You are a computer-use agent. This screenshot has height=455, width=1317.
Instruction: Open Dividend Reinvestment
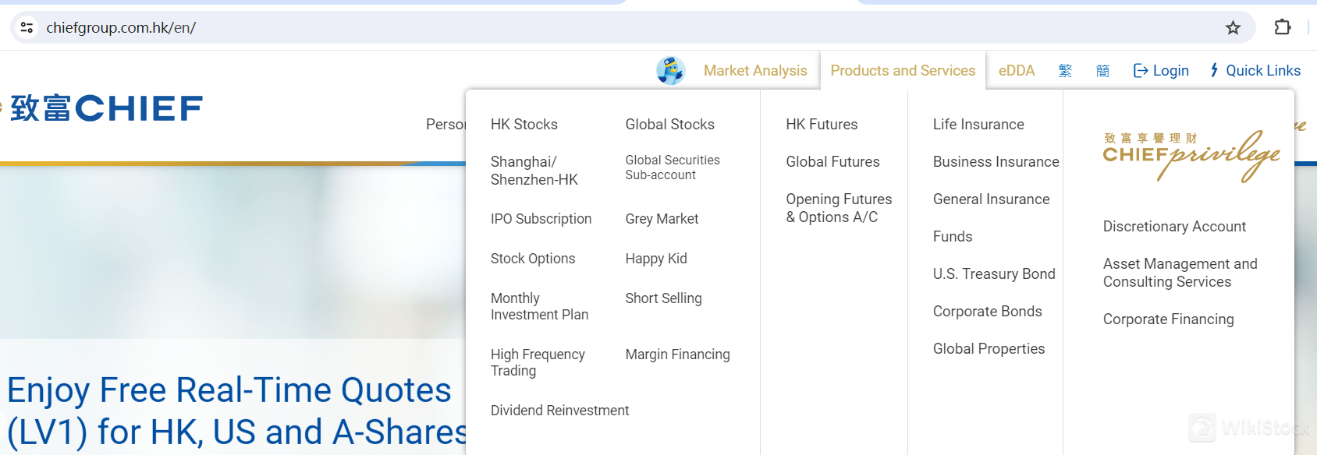[559, 410]
